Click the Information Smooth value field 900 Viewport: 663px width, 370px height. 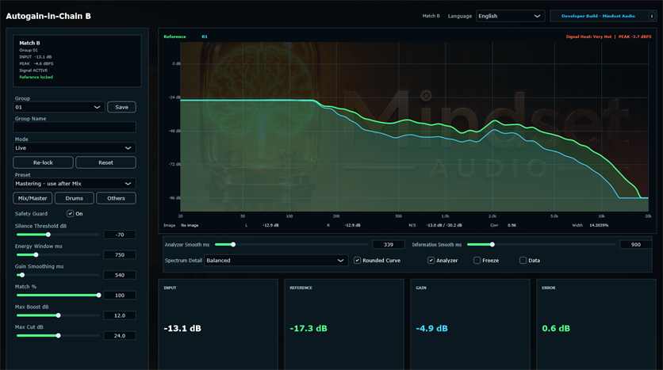coord(635,245)
